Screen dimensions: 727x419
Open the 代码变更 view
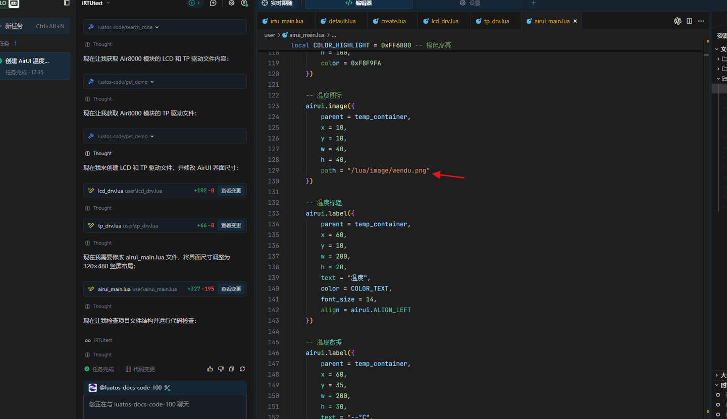140,369
